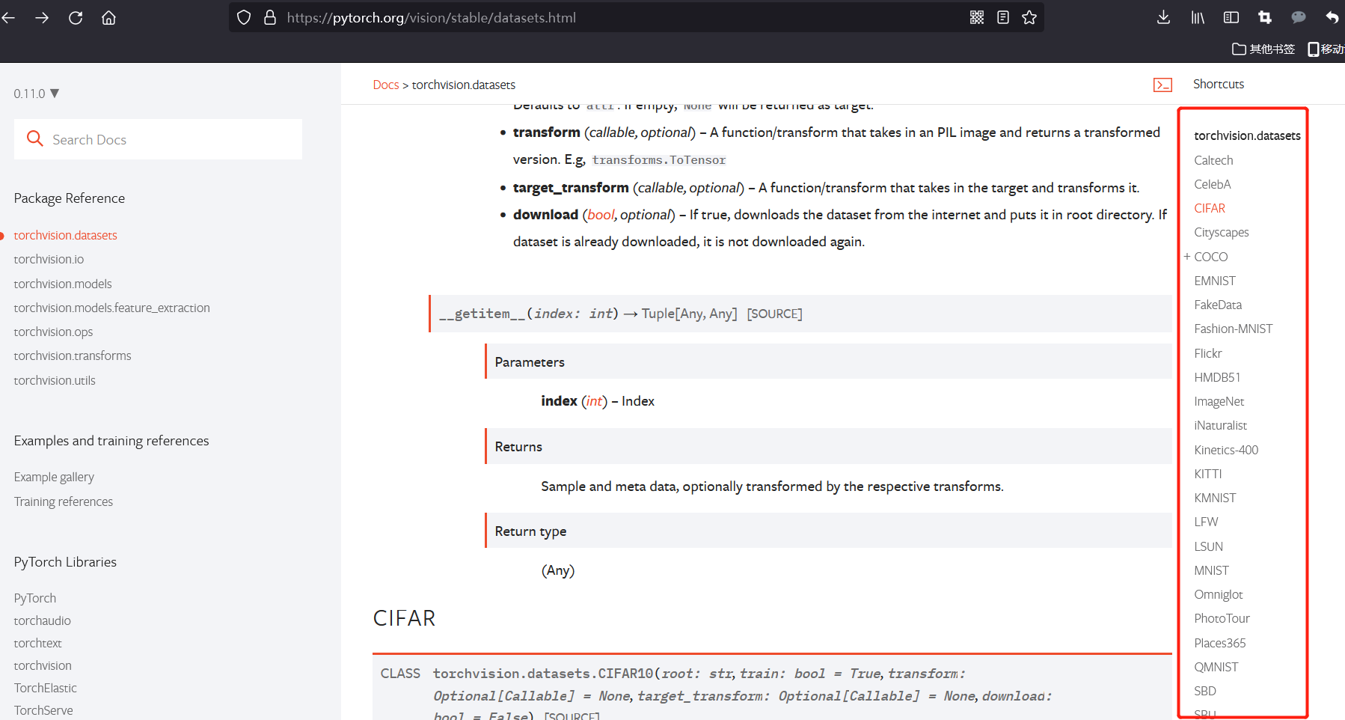Jump to ImageNet shortcut
The width and height of the screenshot is (1345, 720).
click(x=1219, y=401)
